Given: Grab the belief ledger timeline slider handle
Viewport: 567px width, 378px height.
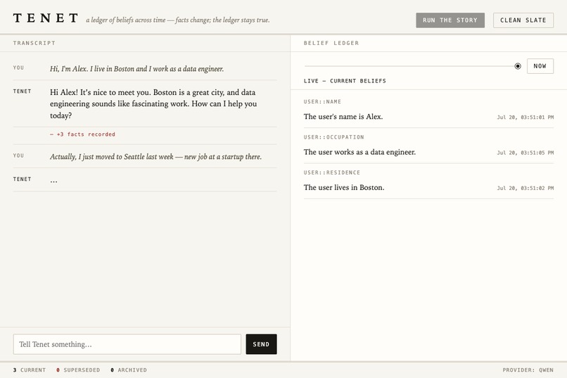Looking at the screenshot, I should (518, 66).
